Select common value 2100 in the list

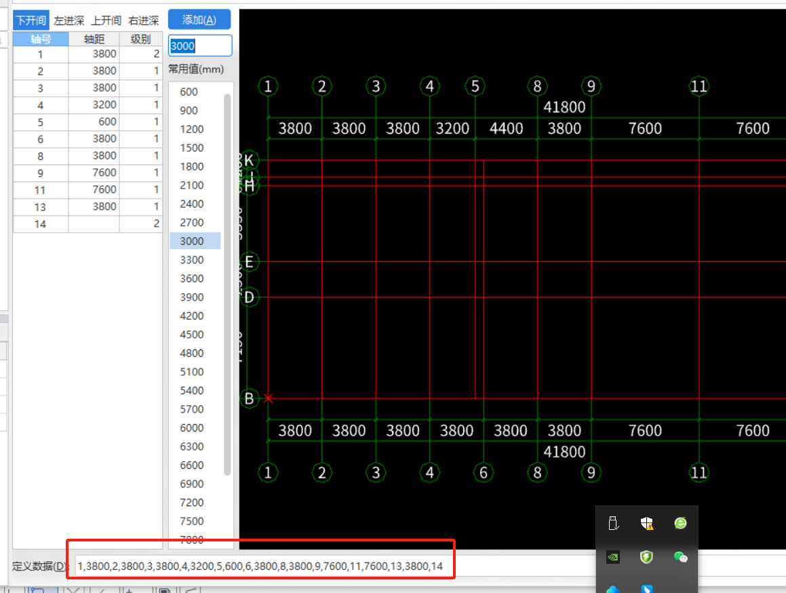(x=192, y=185)
